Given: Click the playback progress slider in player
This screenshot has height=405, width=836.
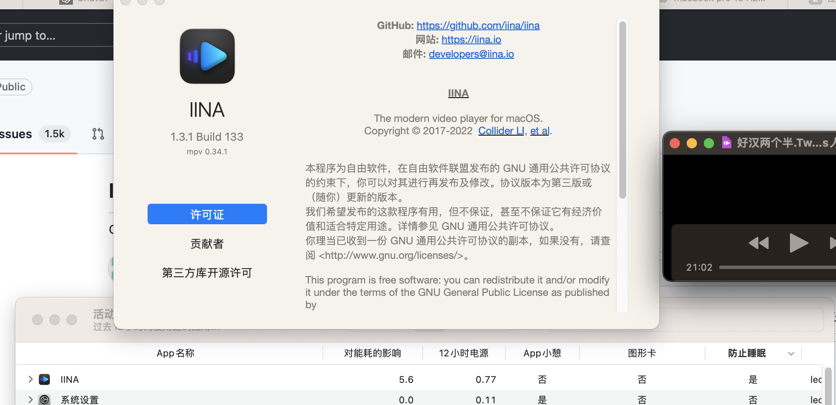Looking at the screenshot, I should point(778,267).
